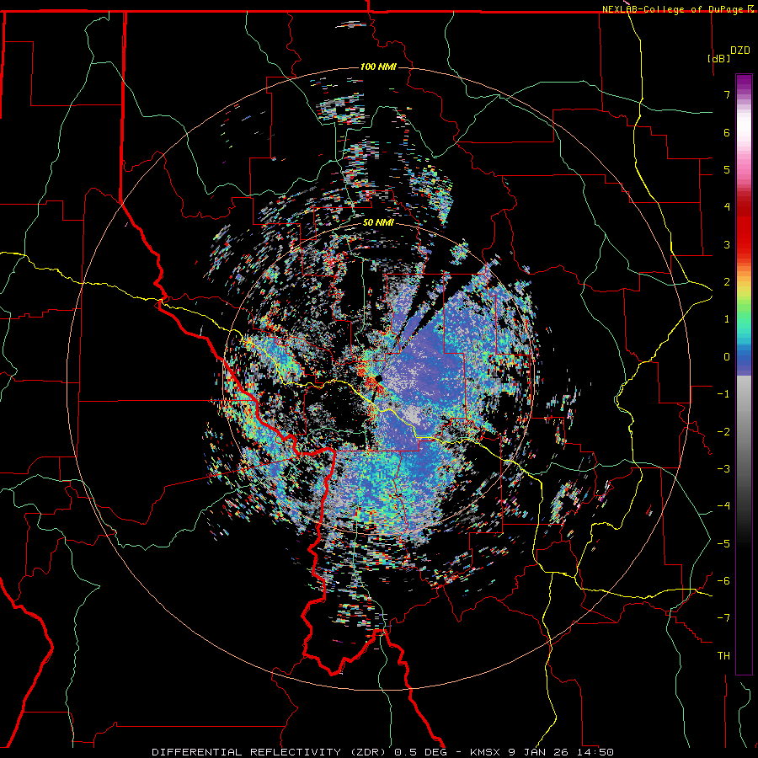Click the legend value 7 label
Image resolution: width=758 pixels, height=758 pixels.
[x=727, y=94]
